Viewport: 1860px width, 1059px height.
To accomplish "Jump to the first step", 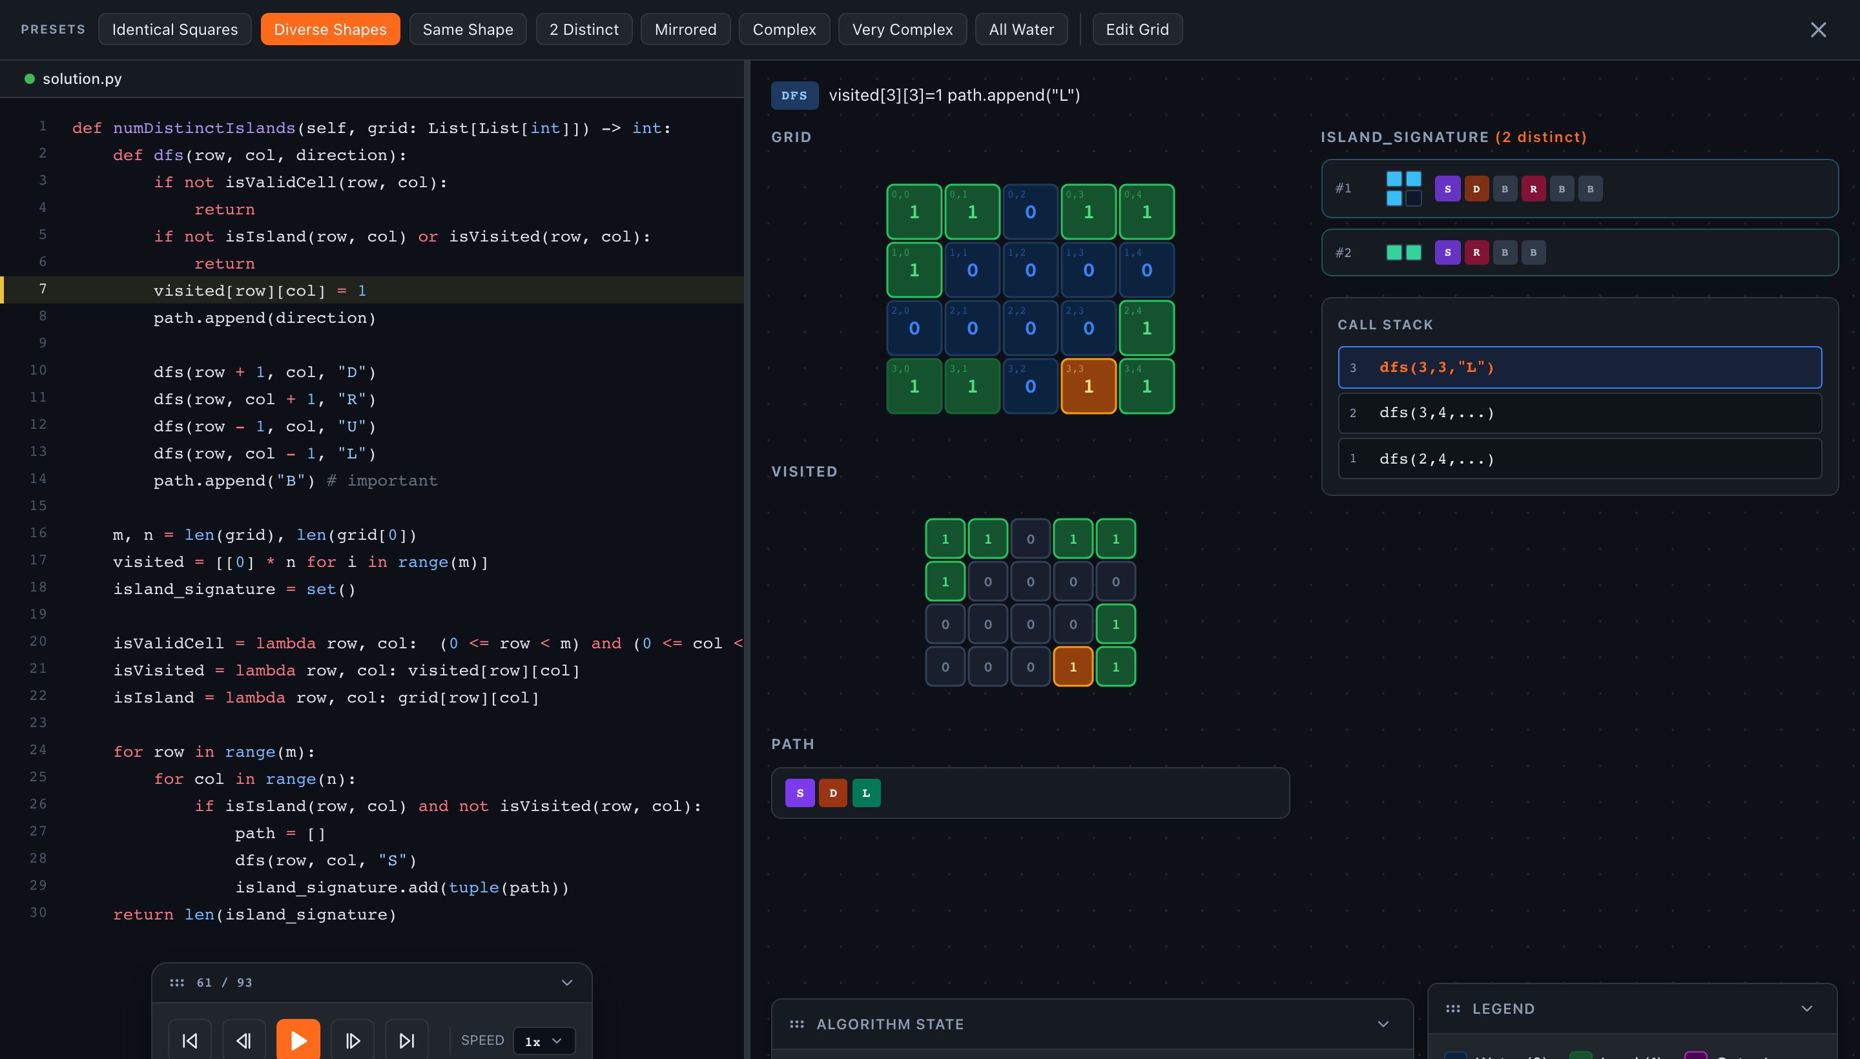I will pos(190,1040).
